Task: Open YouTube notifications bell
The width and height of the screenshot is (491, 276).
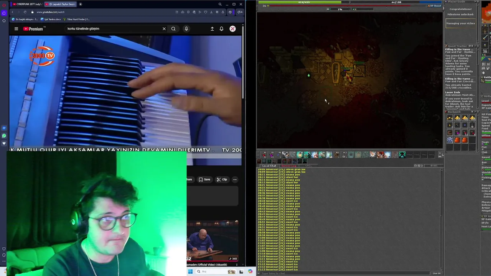Action: tap(221, 29)
